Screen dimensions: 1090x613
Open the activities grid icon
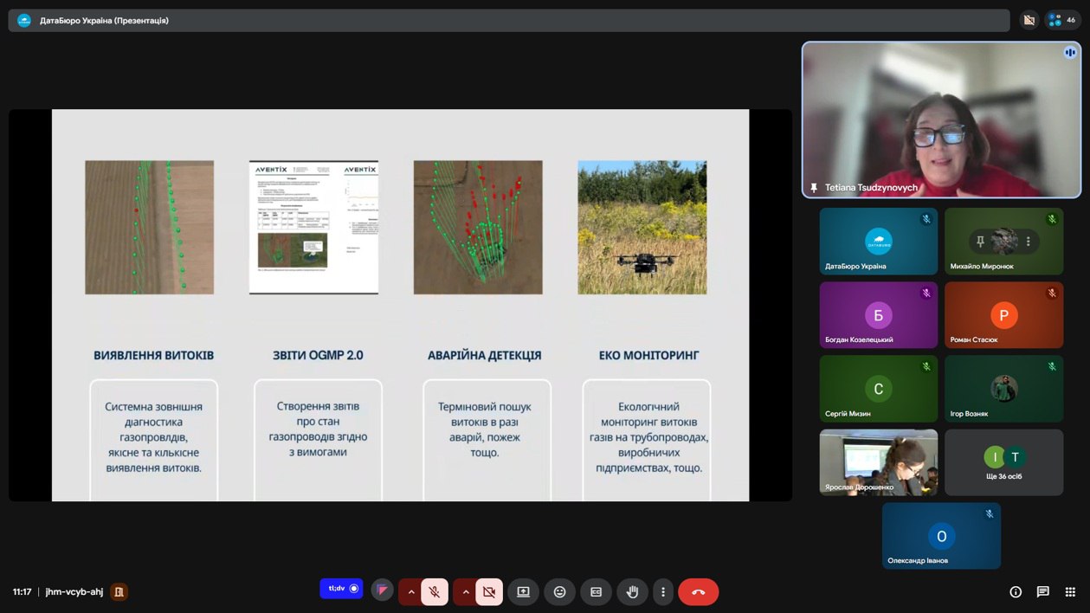[x=1071, y=592]
